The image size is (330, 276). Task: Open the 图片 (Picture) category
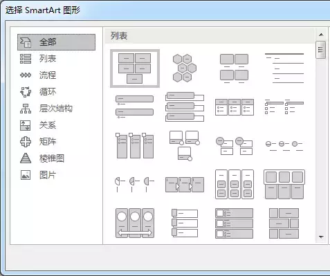click(x=48, y=175)
